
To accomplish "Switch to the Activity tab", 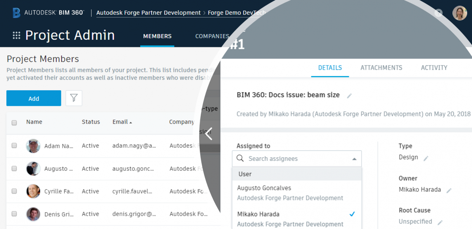I will [x=434, y=68].
